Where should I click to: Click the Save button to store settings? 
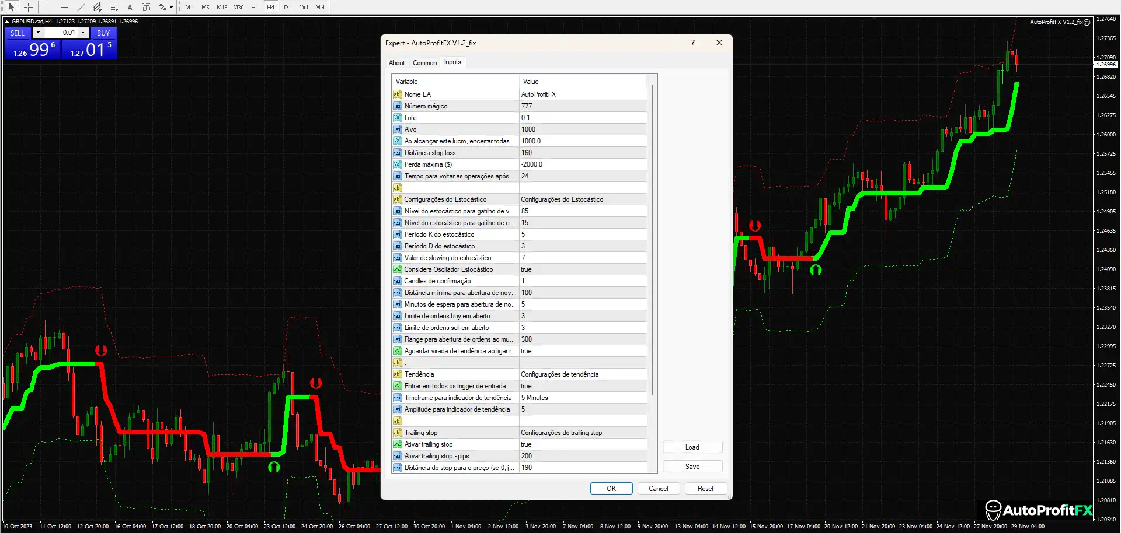point(692,466)
